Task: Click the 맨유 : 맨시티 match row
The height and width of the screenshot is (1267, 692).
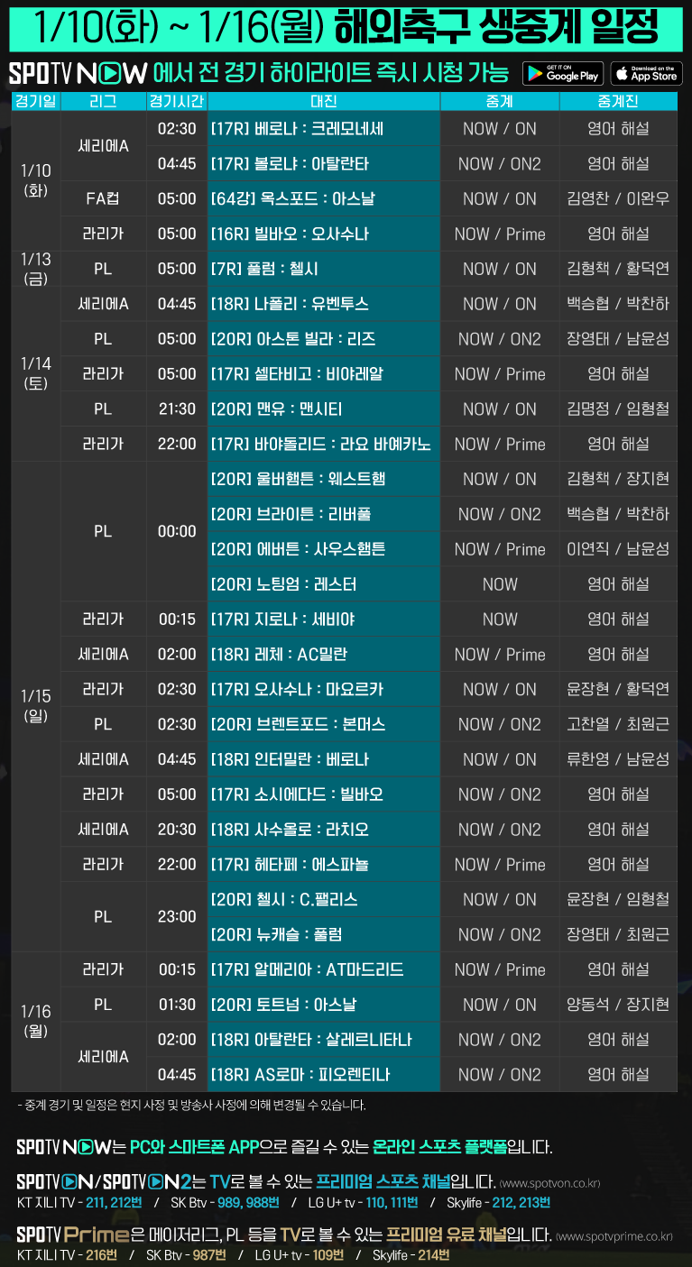Action: tap(323, 409)
